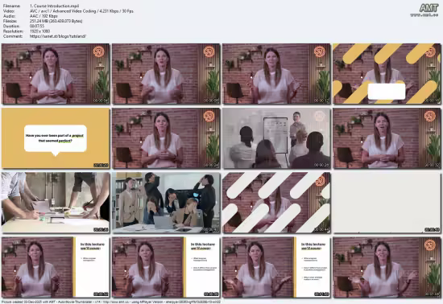Select the audio value 'AAC / 192 Kbps'
The height and width of the screenshot is (304, 443).
[43, 16]
